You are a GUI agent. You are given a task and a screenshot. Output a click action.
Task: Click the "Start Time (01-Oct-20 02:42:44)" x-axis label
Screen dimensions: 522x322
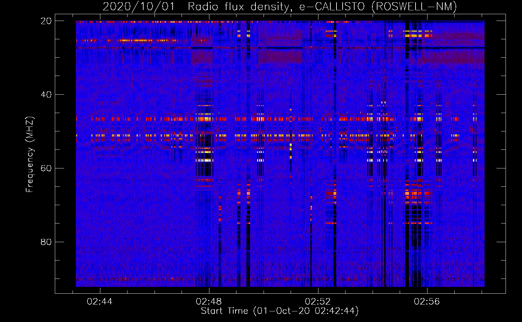280,311
